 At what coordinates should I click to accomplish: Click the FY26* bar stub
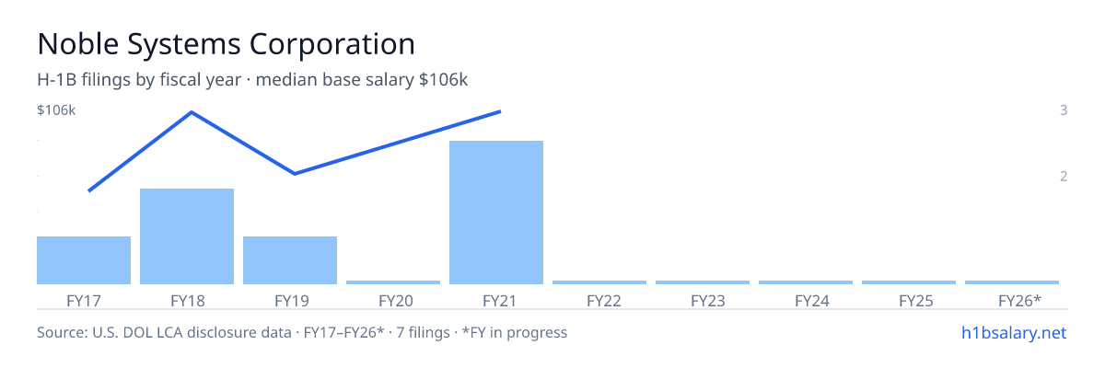coord(1012,282)
